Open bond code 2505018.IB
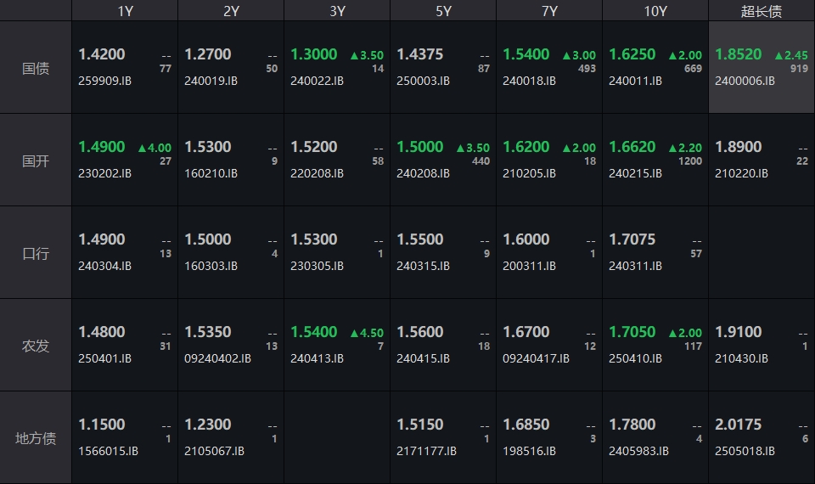Screen dimensions: 815x484 745,451
